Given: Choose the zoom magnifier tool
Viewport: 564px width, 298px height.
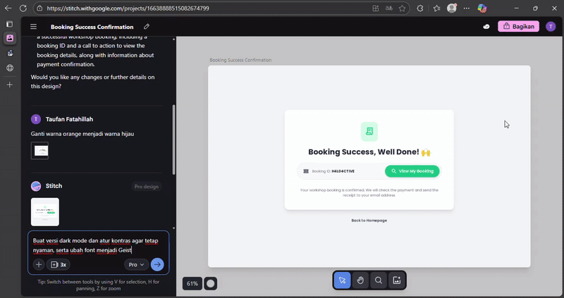Looking at the screenshot, I should (x=379, y=280).
